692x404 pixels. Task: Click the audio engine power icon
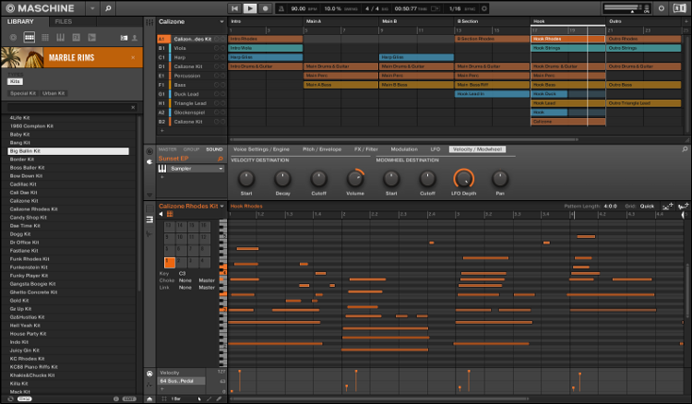tap(662, 8)
